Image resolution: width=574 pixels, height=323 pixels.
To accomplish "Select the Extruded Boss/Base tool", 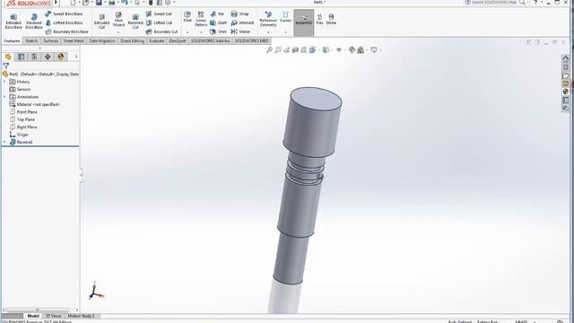I will [13, 22].
